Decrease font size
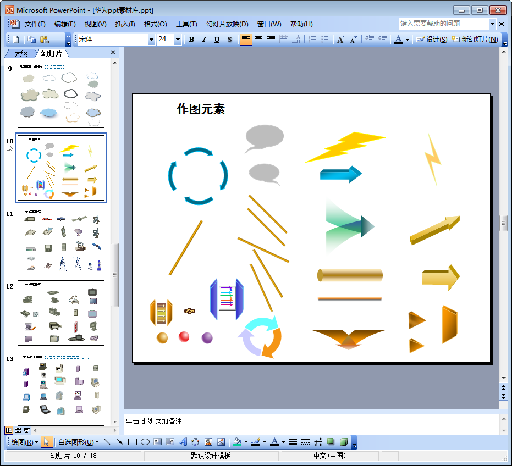 [353, 40]
